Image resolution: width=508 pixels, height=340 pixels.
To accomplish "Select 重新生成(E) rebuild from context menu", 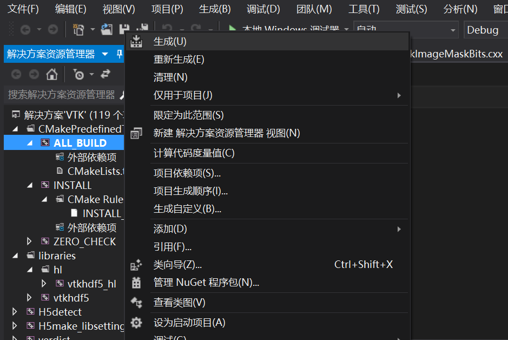I will [x=179, y=60].
